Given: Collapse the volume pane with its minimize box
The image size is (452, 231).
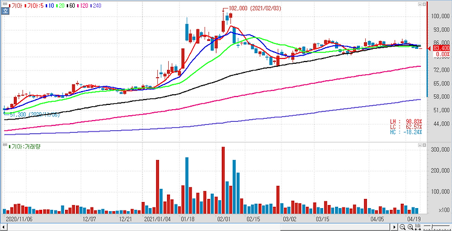Looking at the screenshot, I should 420,146.
